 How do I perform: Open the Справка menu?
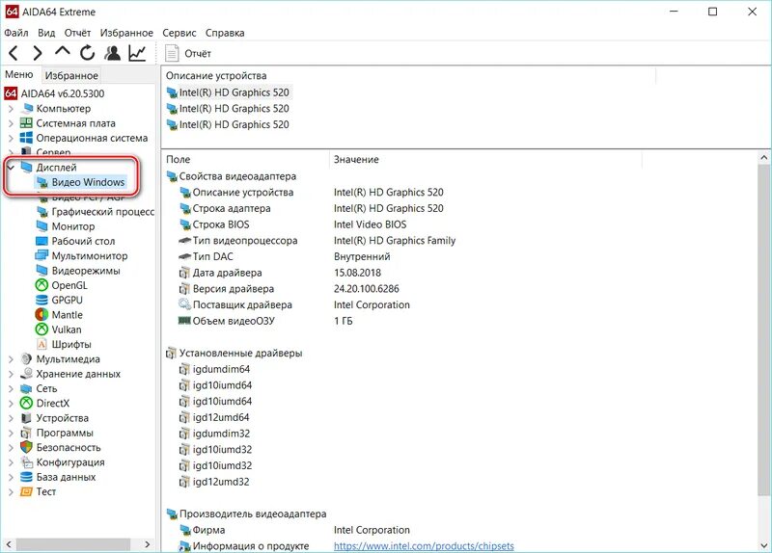[225, 33]
